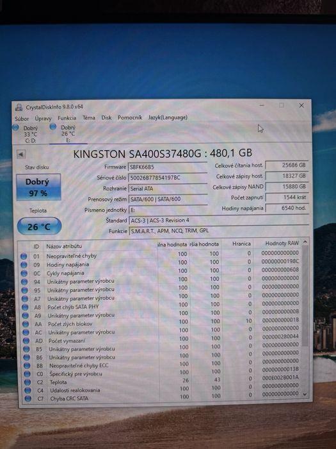The image size is (336, 449).
Task: Click the Dobrý 97 % health status button
Action: coord(38,187)
